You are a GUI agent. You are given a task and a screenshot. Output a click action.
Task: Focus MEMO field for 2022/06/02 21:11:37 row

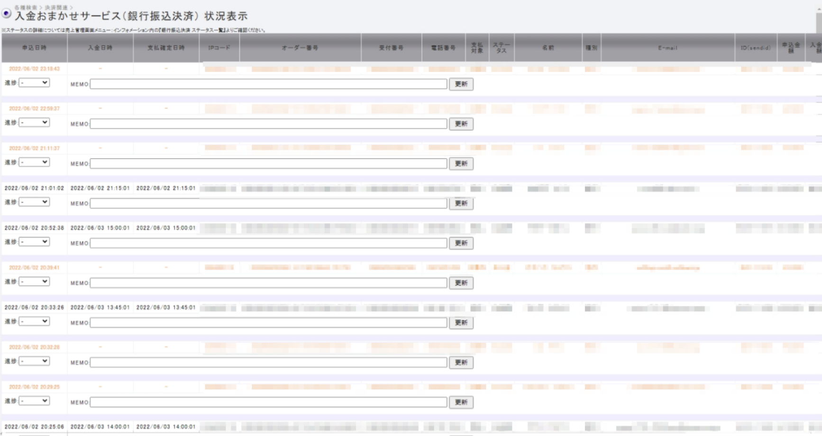tap(269, 163)
